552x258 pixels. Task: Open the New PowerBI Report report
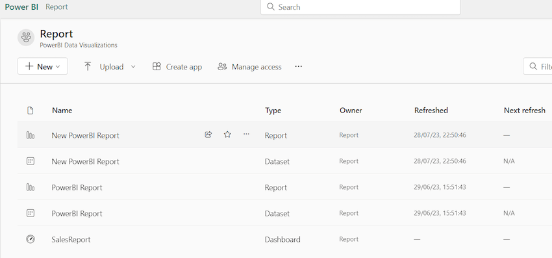[x=86, y=135]
